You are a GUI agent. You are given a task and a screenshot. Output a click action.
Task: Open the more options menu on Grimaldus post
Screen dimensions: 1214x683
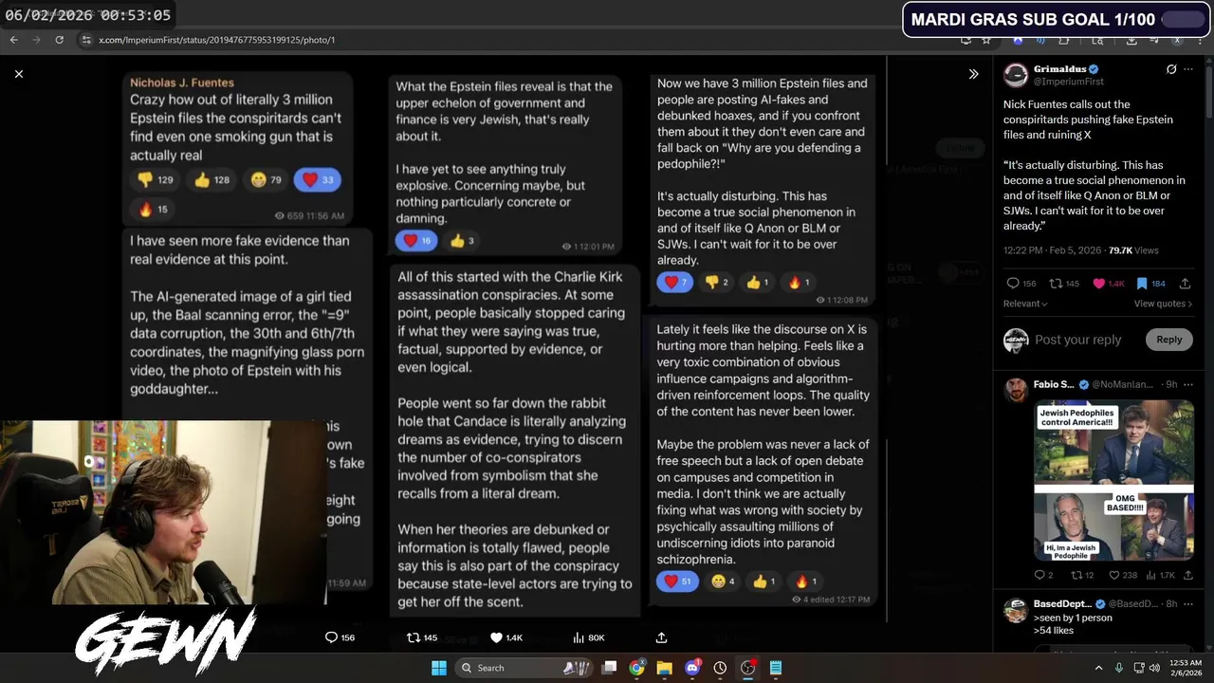tap(1188, 69)
